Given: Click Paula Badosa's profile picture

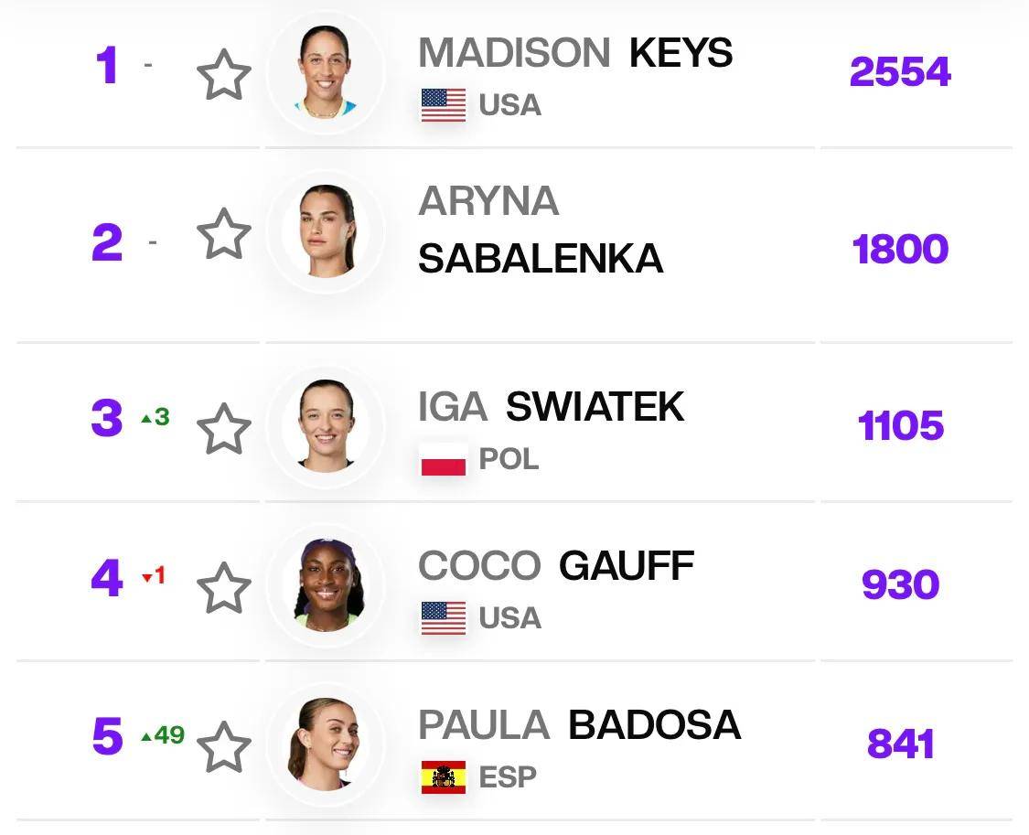Looking at the screenshot, I should click(326, 744).
